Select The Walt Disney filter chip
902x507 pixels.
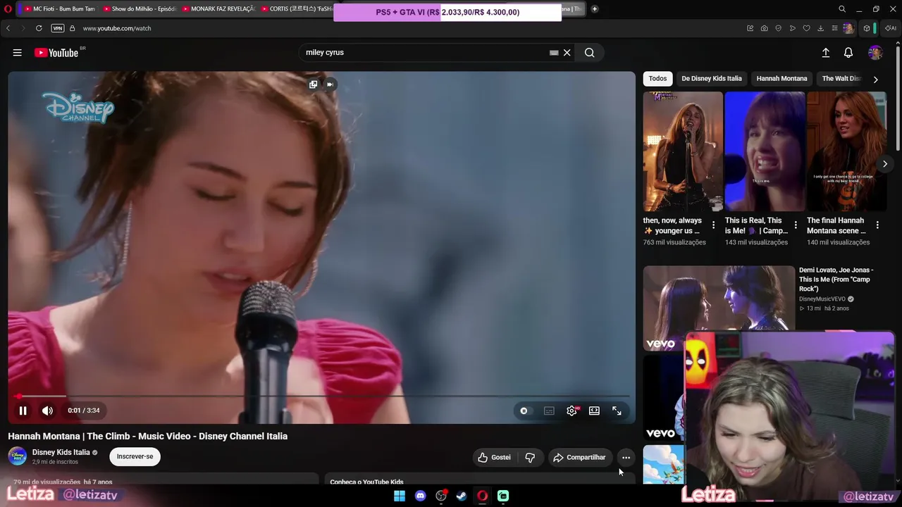(x=841, y=79)
